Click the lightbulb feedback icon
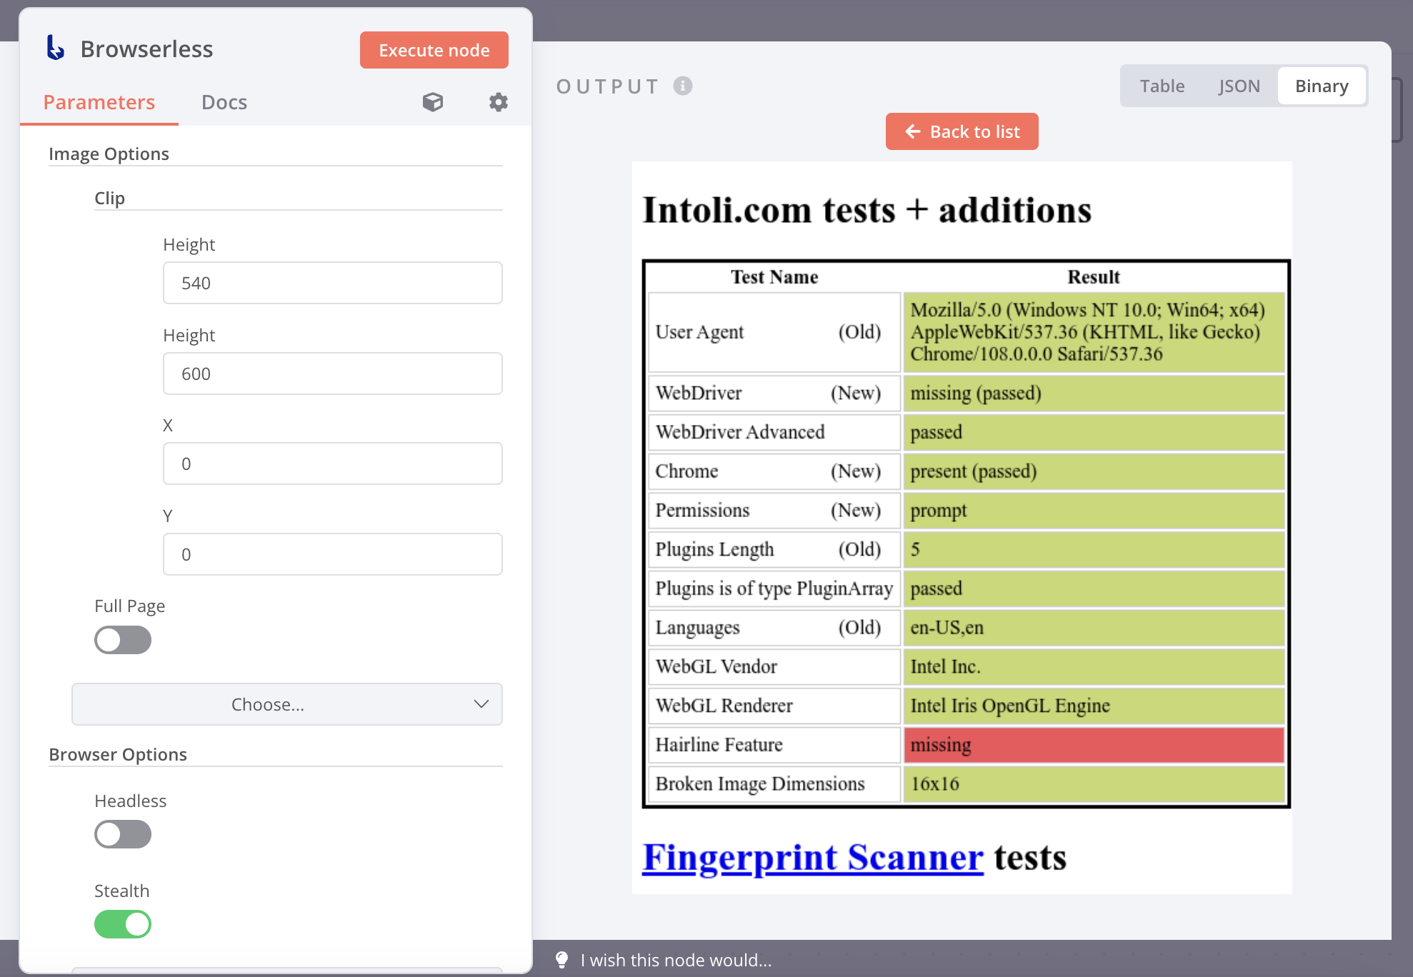 [x=561, y=960]
